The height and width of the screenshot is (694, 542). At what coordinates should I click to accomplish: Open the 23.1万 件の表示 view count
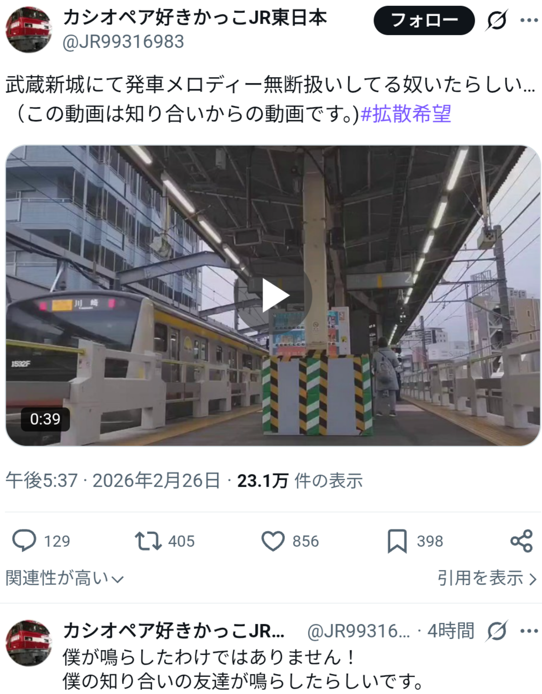pyautogui.click(x=300, y=481)
